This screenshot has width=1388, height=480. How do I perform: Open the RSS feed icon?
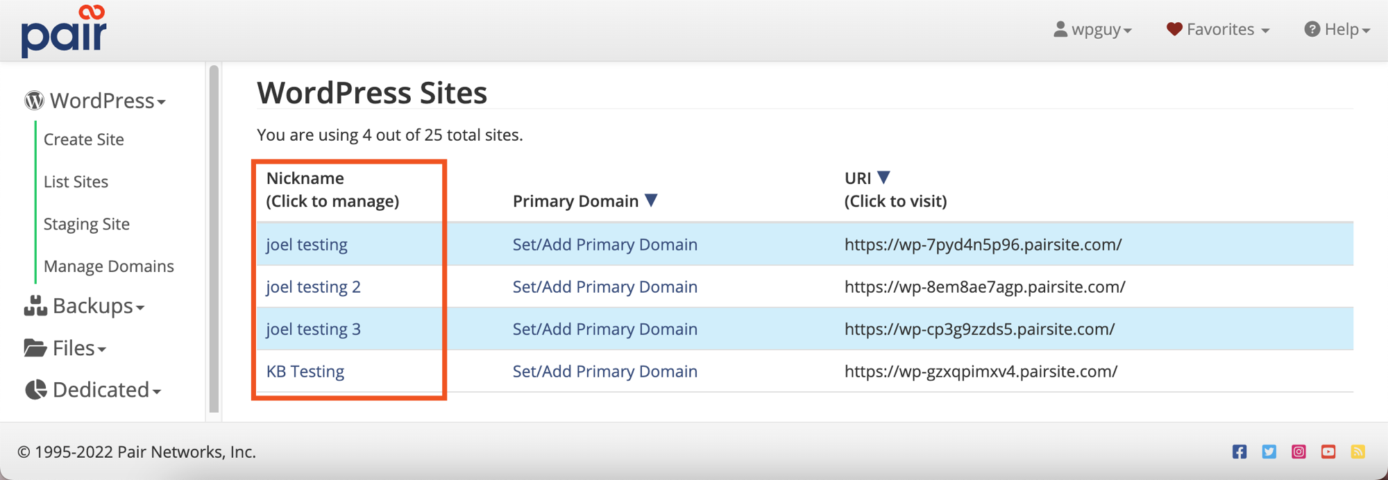click(1358, 452)
